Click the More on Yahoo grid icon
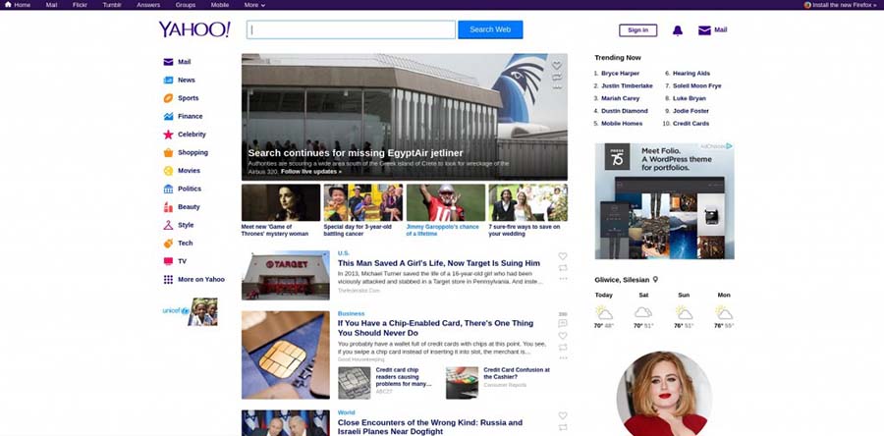884x436 pixels. click(168, 280)
